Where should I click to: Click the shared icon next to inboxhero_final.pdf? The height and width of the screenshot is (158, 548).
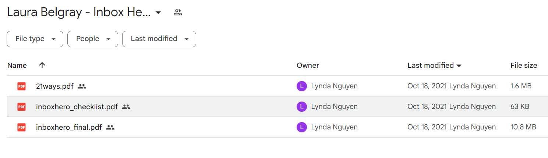tap(110, 128)
